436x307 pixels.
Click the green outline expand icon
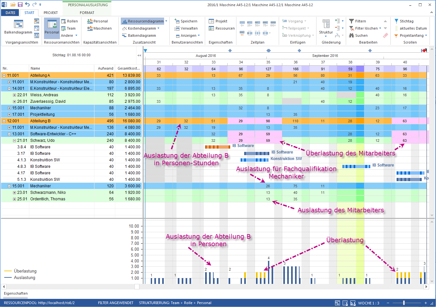338,21
